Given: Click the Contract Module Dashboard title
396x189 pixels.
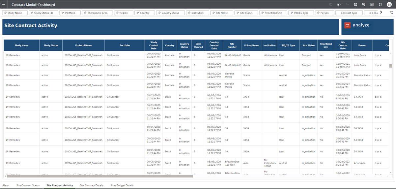Looking at the screenshot, I should click(33, 5).
